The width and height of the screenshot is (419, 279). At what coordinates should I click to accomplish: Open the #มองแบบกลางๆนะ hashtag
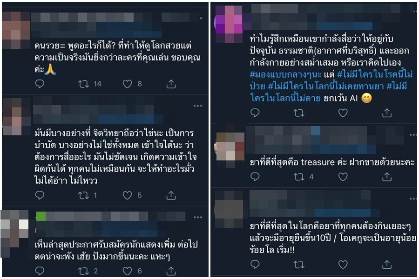click(285, 74)
